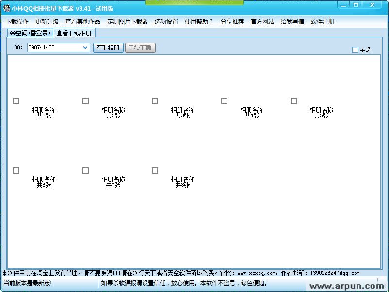389x292 pixels.
Task: Close the application window
Action: tap(372, 5)
